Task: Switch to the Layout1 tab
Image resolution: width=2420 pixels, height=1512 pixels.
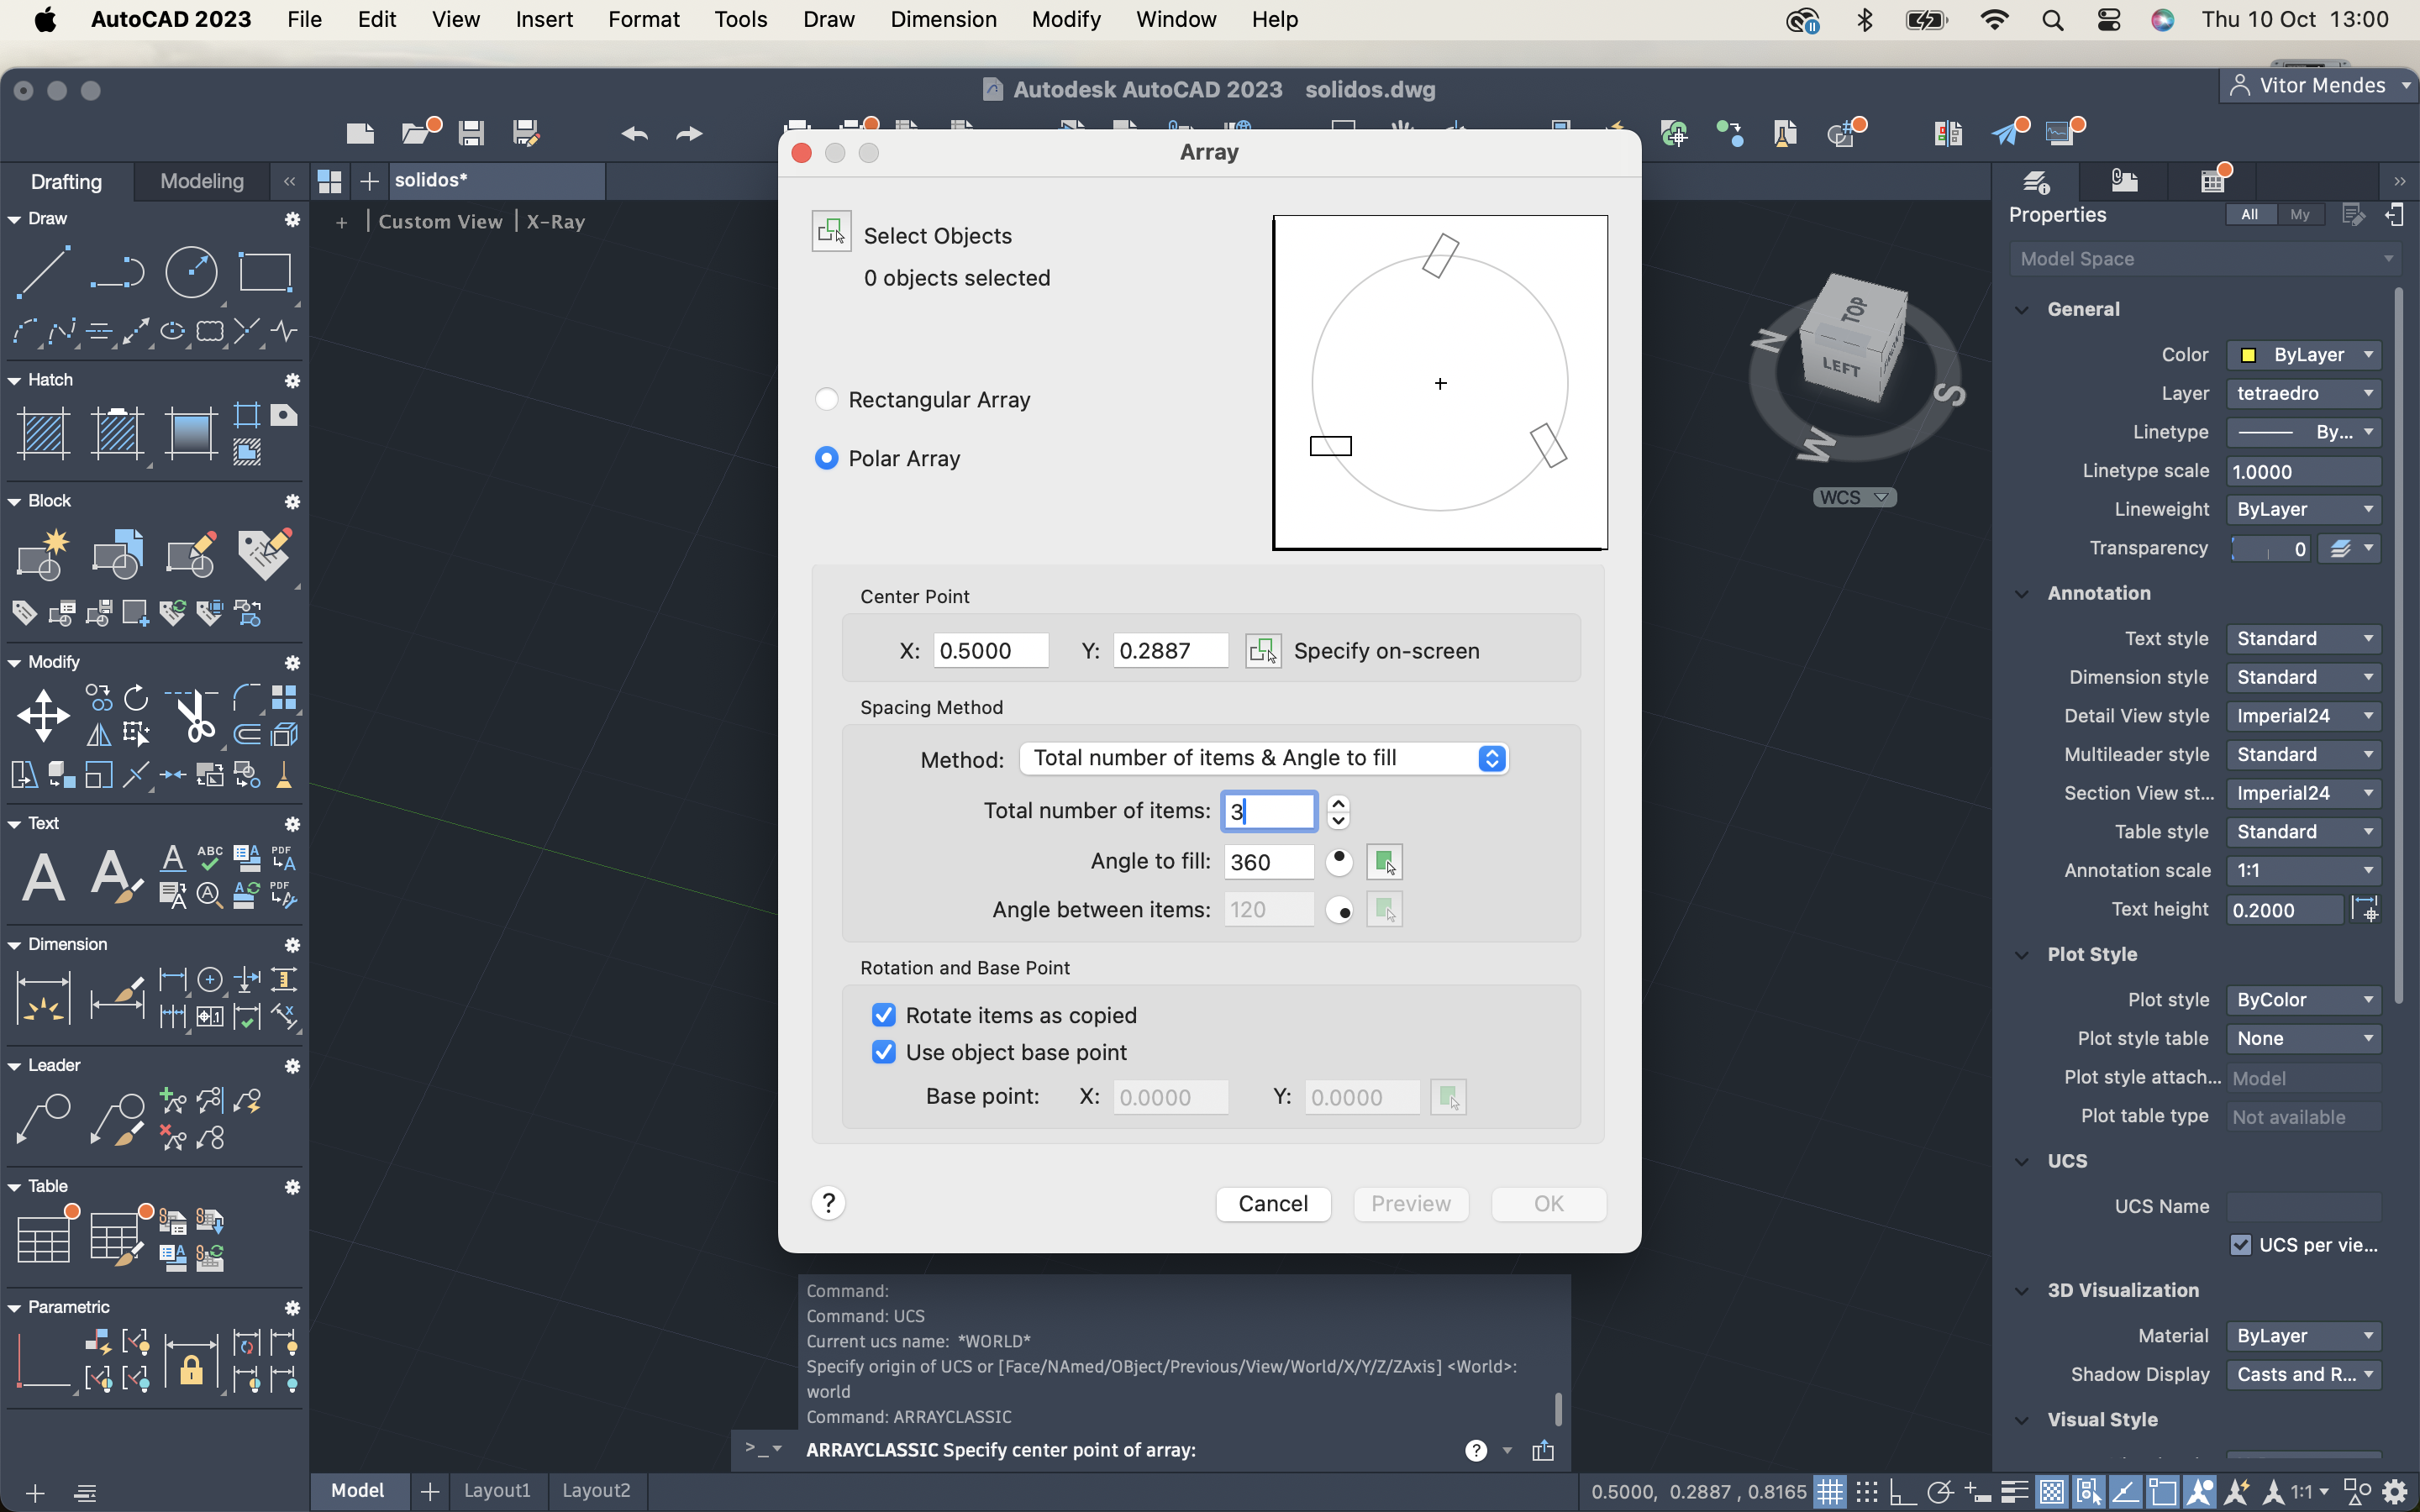Action: (x=497, y=1490)
